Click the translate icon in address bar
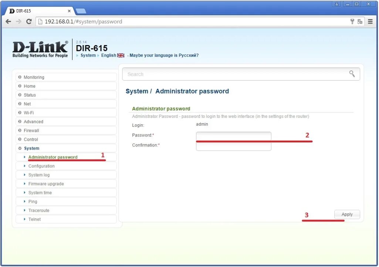Viewport: 379px width, 267px height. (360, 21)
